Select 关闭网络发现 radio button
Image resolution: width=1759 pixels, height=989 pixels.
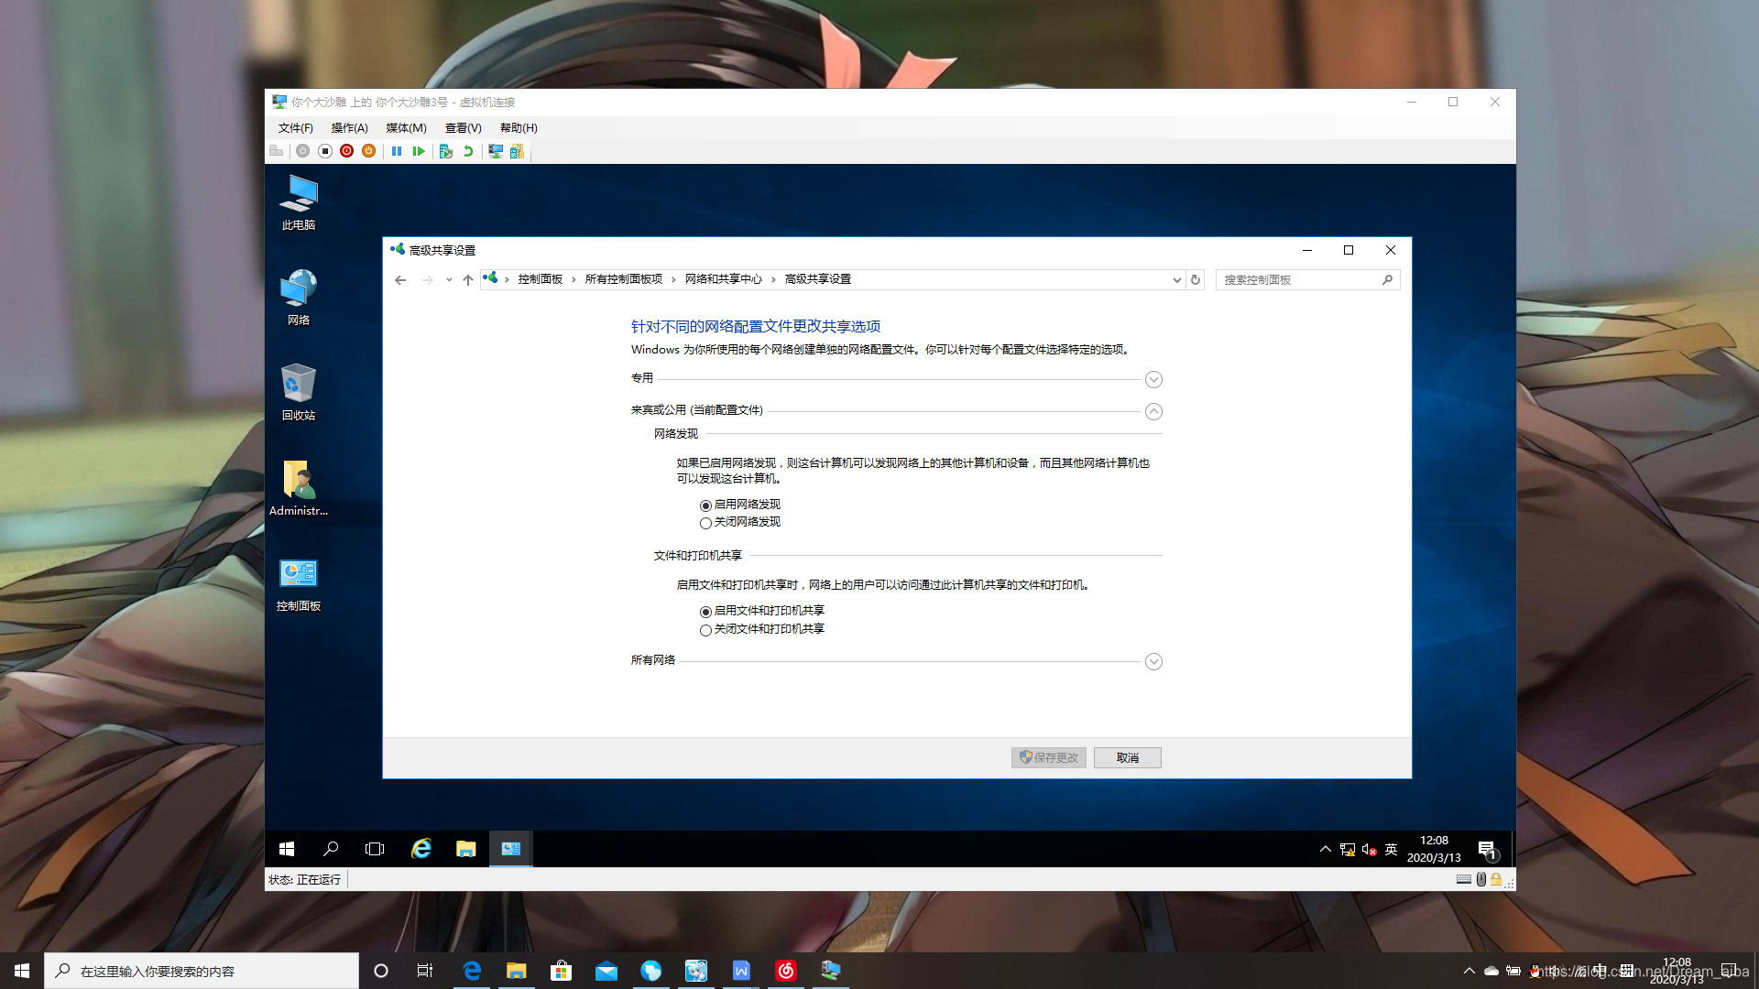click(x=705, y=523)
